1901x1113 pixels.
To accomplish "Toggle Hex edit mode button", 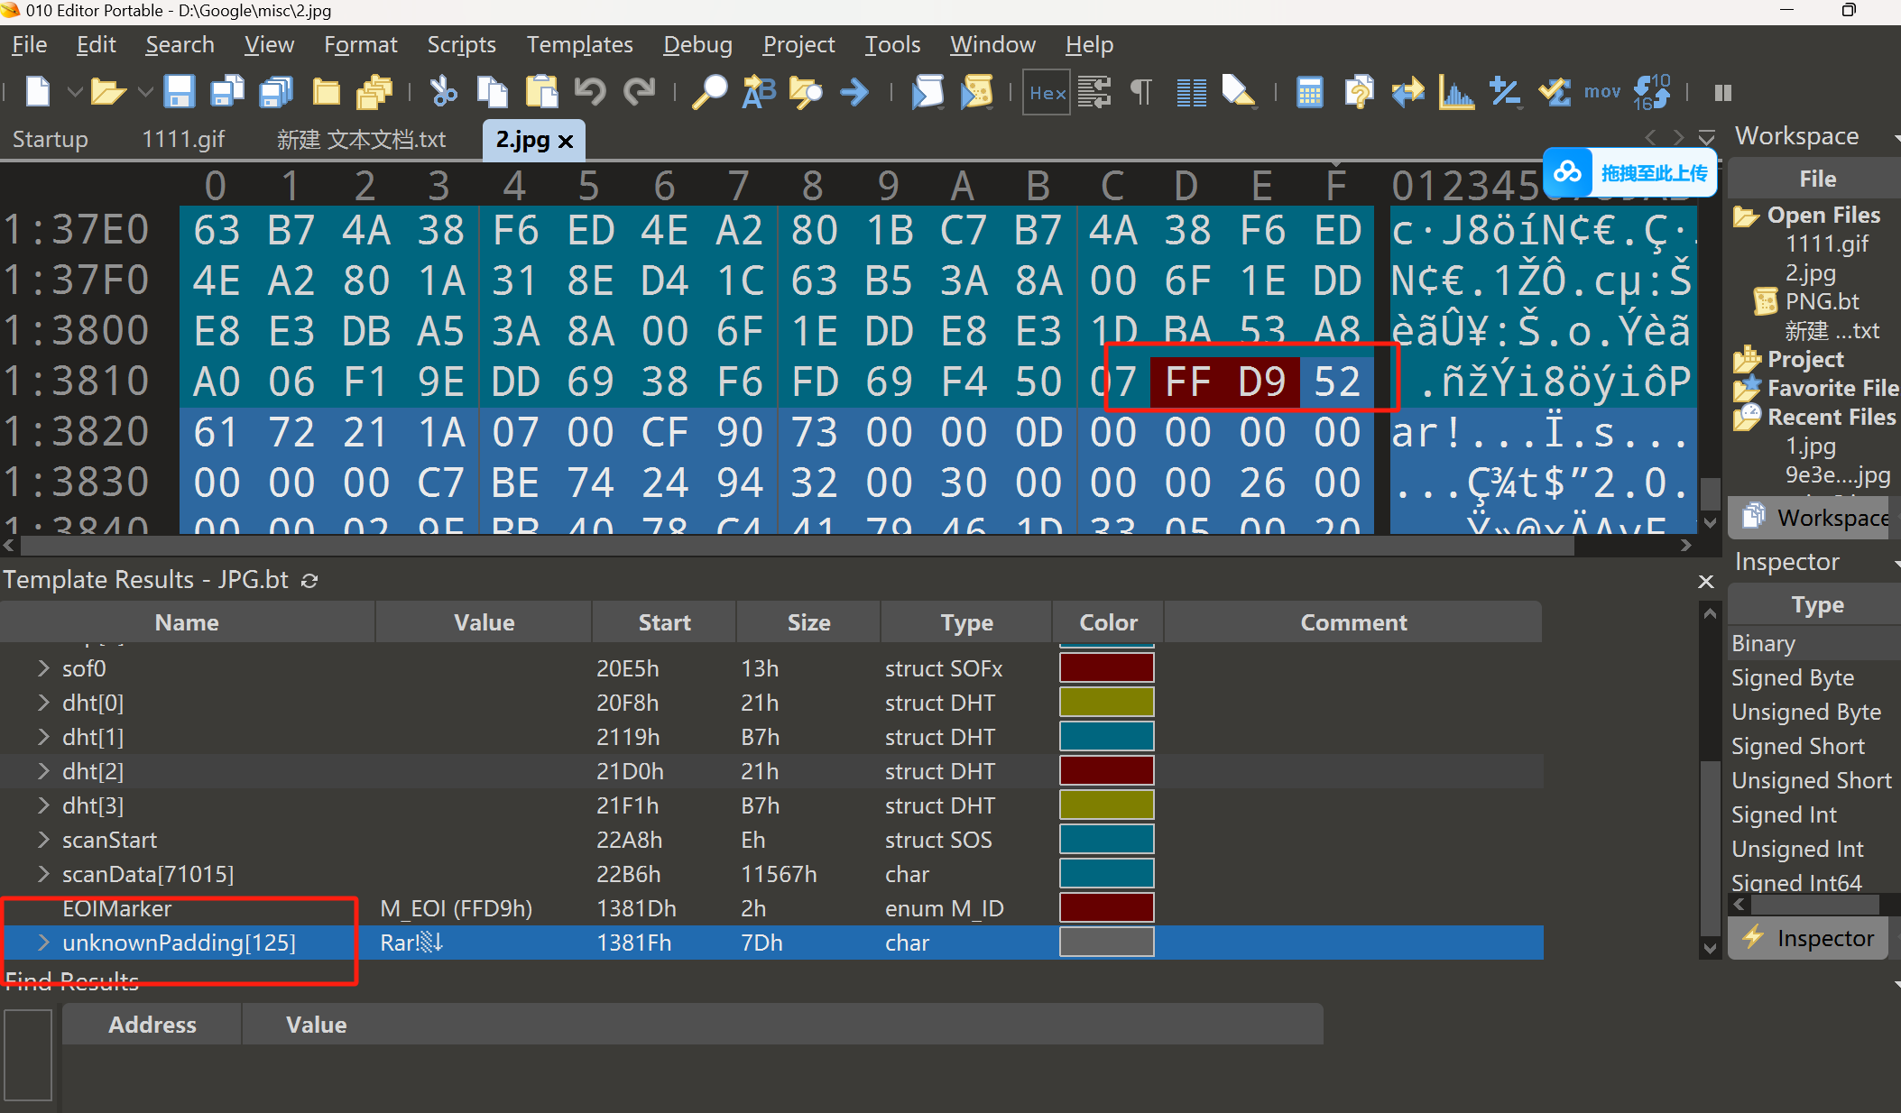I will [1047, 92].
